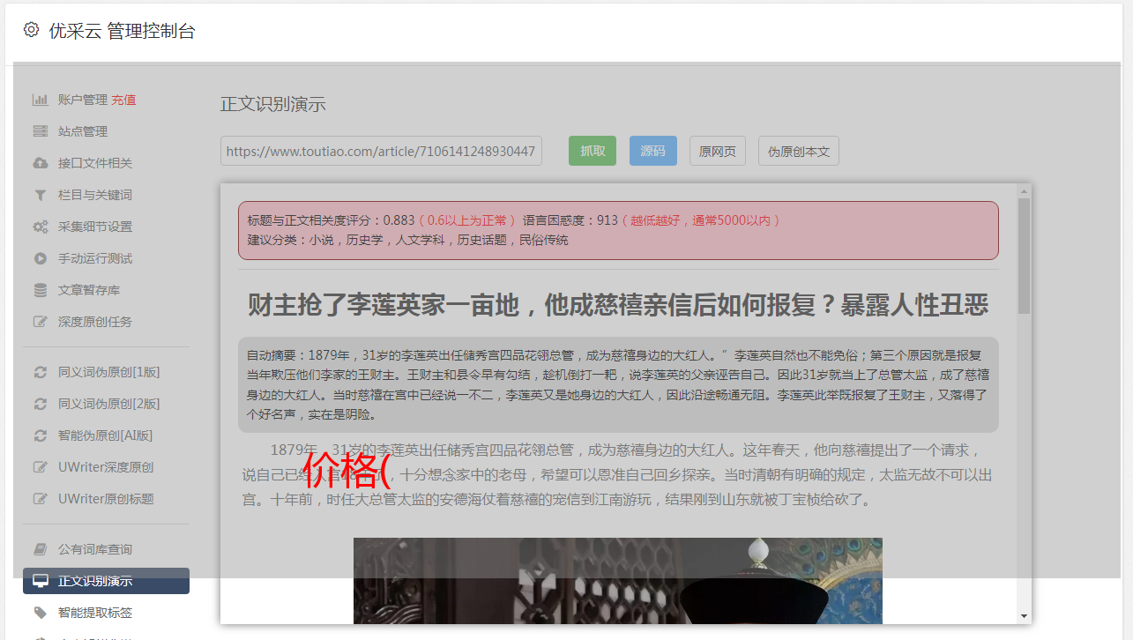Click the cloud upload icon for 接口文件相关
1133x640 pixels.
pyautogui.click(x=40, y=163)
